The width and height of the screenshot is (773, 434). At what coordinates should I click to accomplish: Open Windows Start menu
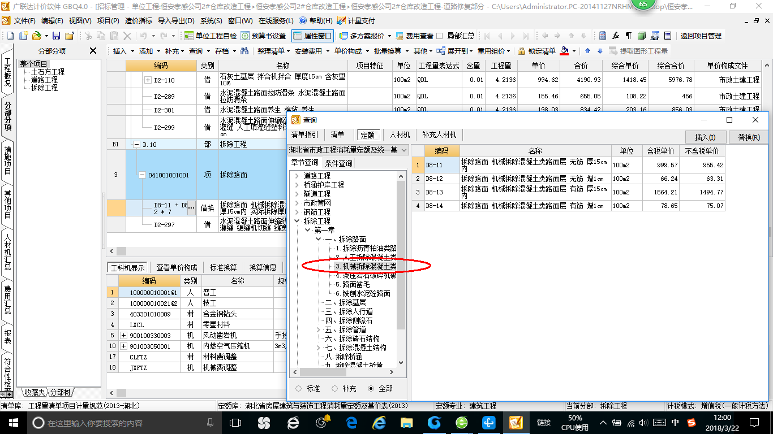click(13, 422)
